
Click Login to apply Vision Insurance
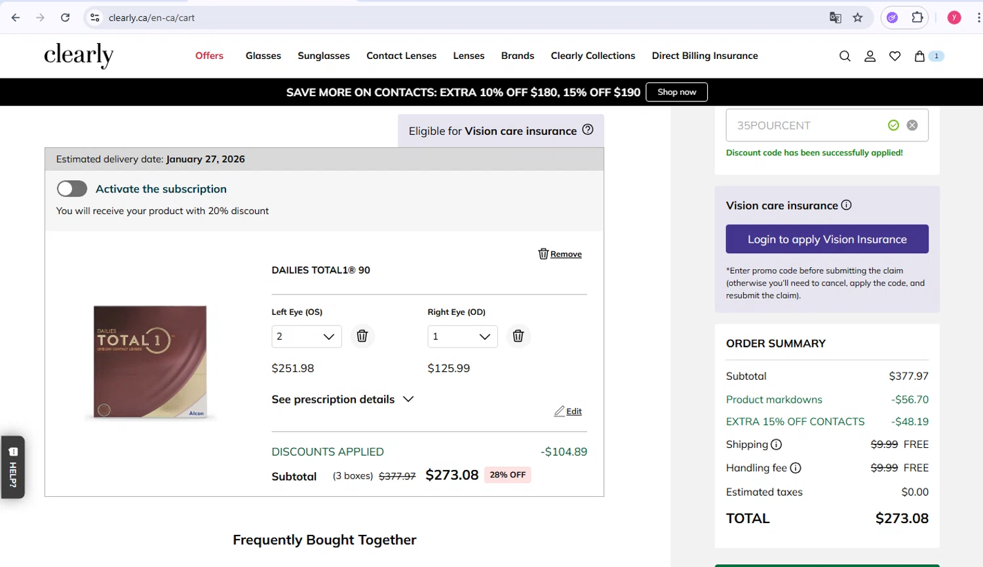[x=827, y=239]
